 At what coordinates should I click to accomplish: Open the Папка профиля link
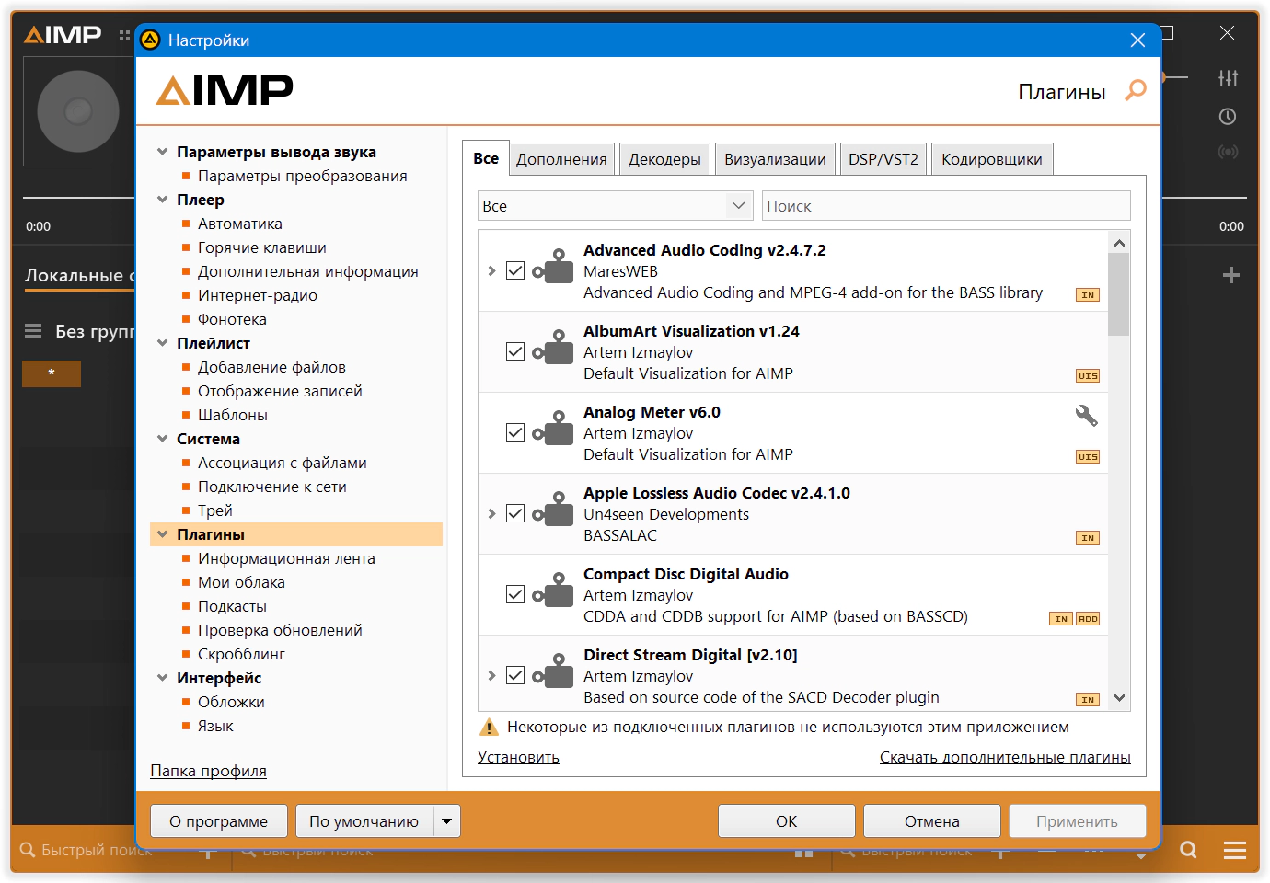coord(209,771)
